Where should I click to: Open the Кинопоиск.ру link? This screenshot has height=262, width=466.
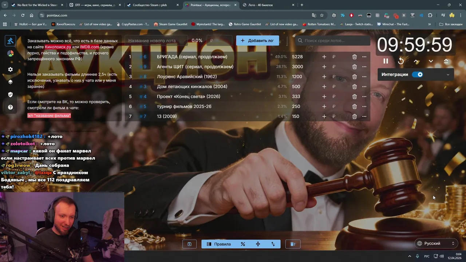coord(58,47)
